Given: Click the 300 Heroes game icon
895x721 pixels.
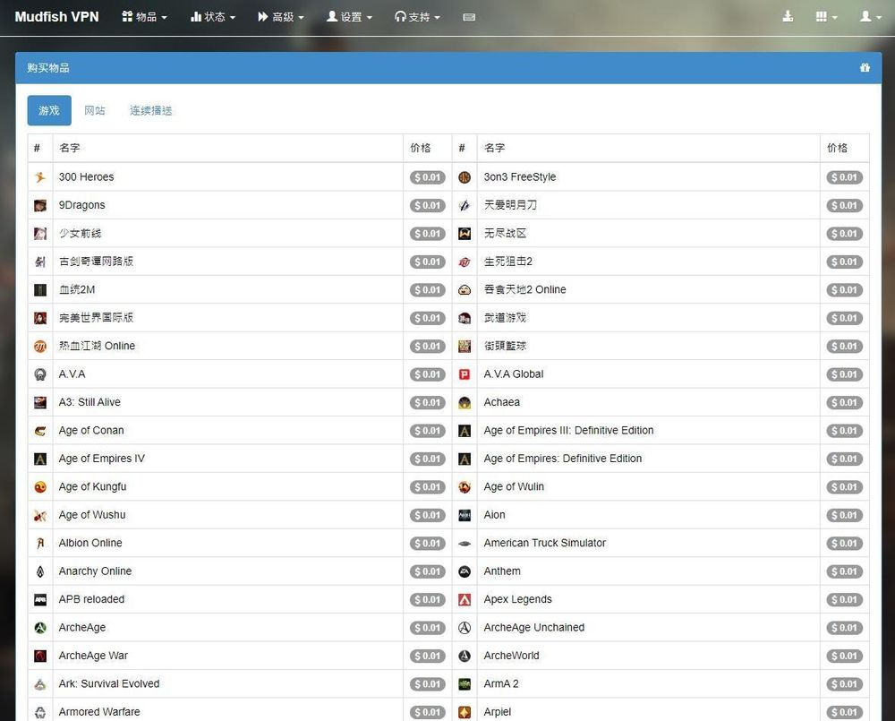Looking at the screenshot, I should 40,177.
